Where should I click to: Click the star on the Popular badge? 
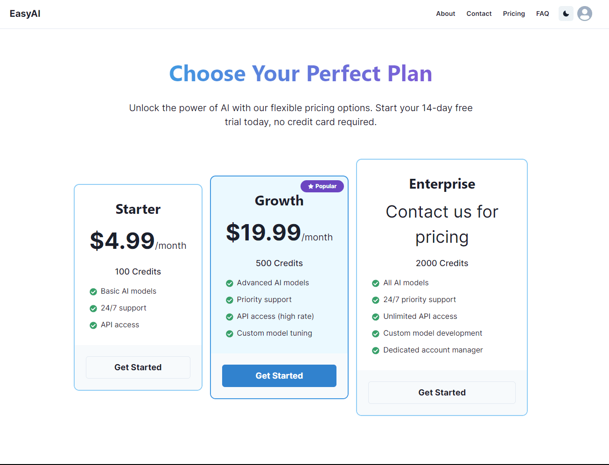point(311,186)
